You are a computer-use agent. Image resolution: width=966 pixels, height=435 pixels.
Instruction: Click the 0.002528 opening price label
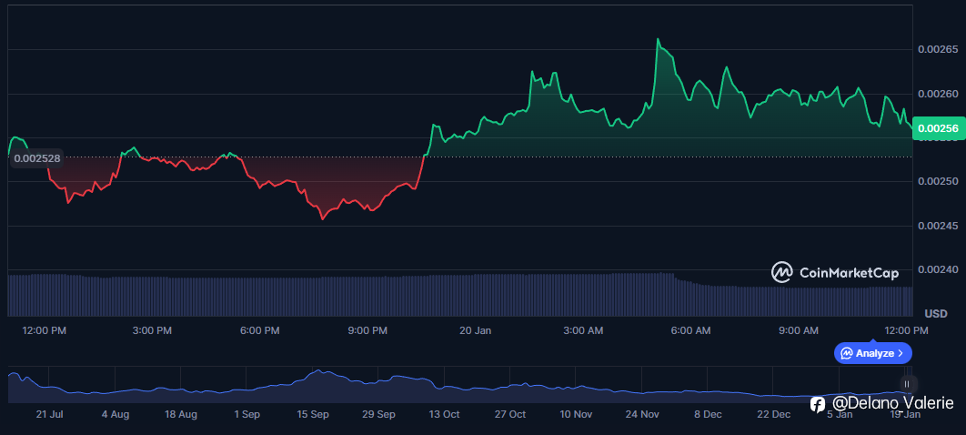tap(38, 158)
